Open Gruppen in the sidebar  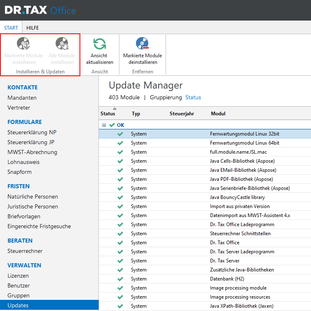[19, 295]
